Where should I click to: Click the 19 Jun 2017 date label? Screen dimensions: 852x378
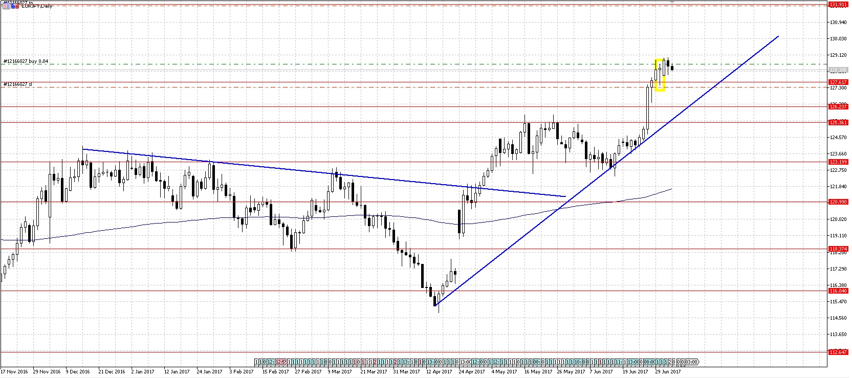pos(636,372)
